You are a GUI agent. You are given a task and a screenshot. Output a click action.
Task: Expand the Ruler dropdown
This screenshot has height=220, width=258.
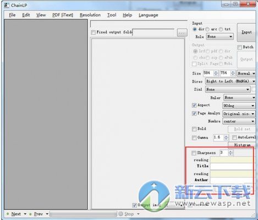(239, 97)
